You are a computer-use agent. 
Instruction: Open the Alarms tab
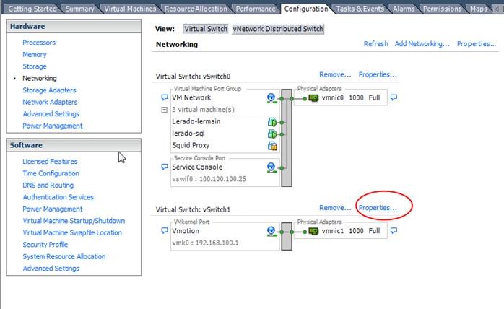tap(404, 9)
